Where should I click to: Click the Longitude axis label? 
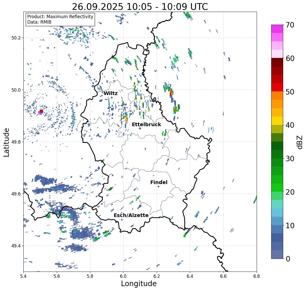coord(139,284)
